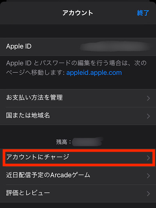The width and height of the screenshot is (156, 208).
Task: Select the 国または地域名 row
Action: 78,116
